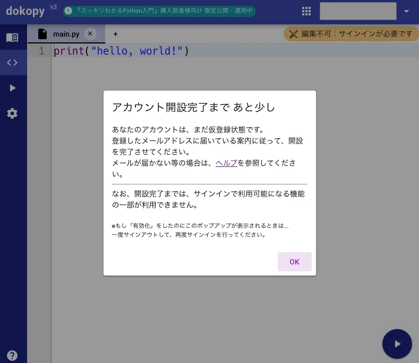
Task: Click the dokopy logo
Action: [x=25, y=11]
